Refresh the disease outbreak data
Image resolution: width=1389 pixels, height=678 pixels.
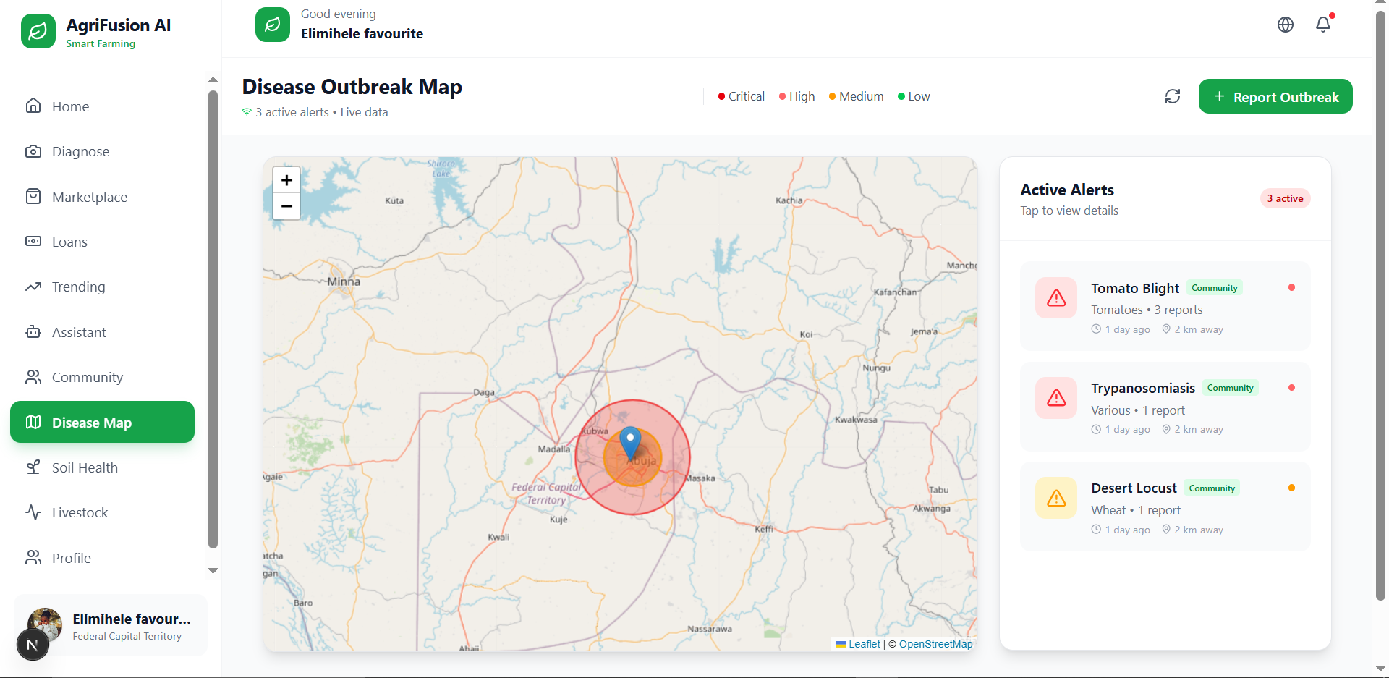coord(1173,96)
